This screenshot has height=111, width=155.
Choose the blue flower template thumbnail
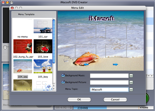43,85
